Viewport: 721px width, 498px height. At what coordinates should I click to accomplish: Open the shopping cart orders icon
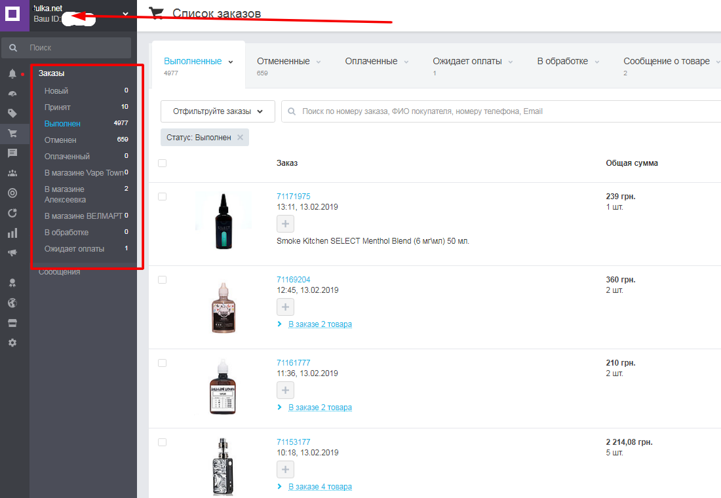12,134
